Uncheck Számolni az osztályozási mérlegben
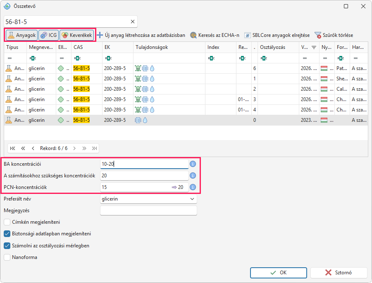Image resolution: width=372 pixels, height=283 pixels. point(7,246)
